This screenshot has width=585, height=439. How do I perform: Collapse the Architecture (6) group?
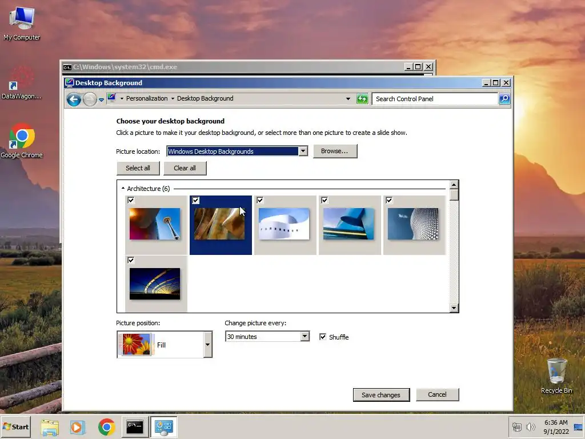[123, 189]
